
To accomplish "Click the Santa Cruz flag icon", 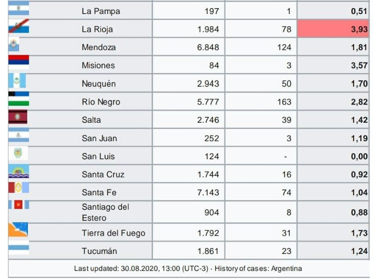I will click(x=19, y=171).
